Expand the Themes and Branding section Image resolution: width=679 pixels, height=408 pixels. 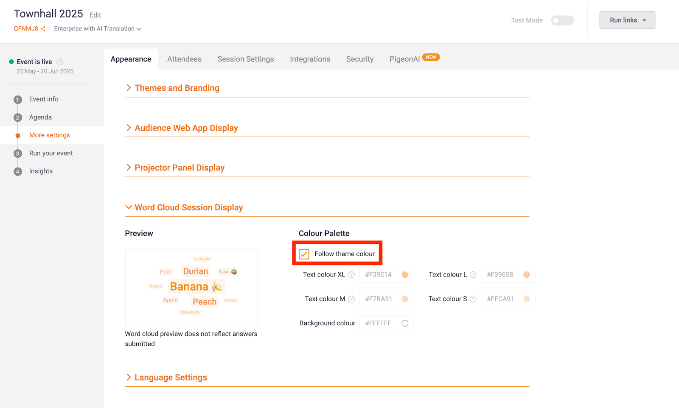[x=177, y=88]
